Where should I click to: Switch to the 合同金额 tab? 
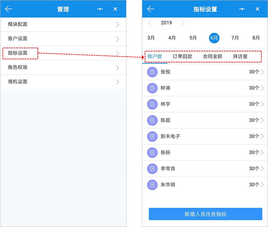tap(213, 57)
